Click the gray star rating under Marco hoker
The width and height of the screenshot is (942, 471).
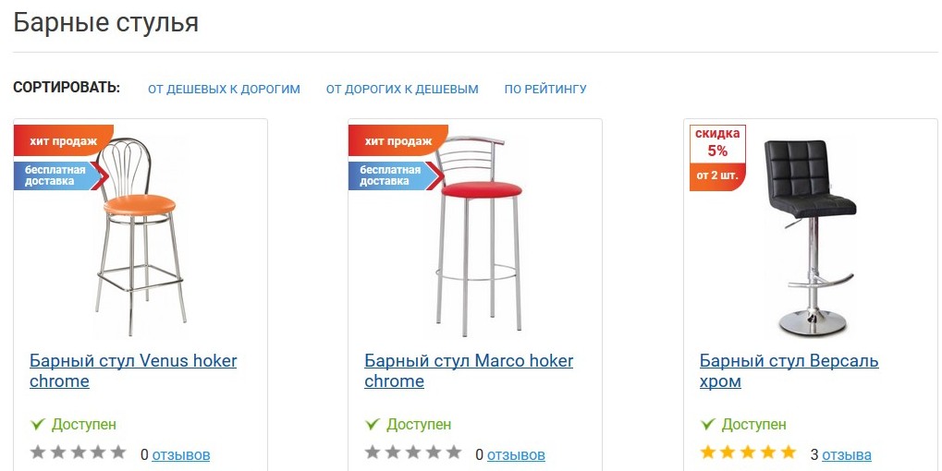412,453
